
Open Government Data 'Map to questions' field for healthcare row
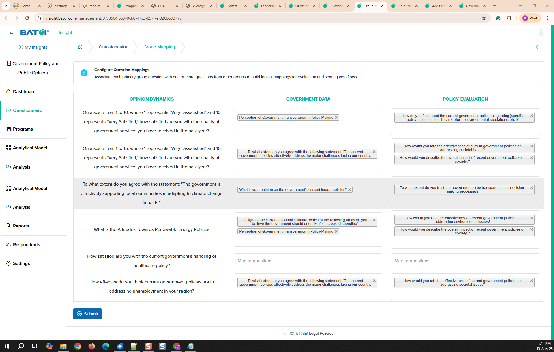[x=308, y=261]
